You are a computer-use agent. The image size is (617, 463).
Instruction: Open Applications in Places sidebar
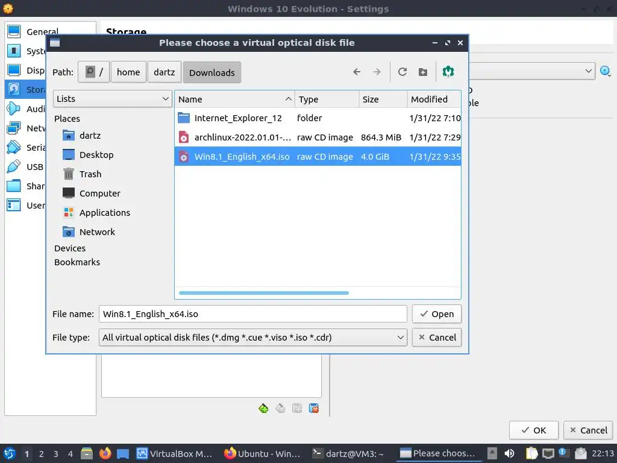[x=96, y=213]
